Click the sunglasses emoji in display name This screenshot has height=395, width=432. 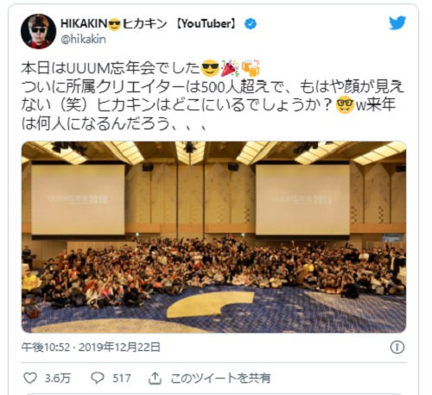pos(114,24)
